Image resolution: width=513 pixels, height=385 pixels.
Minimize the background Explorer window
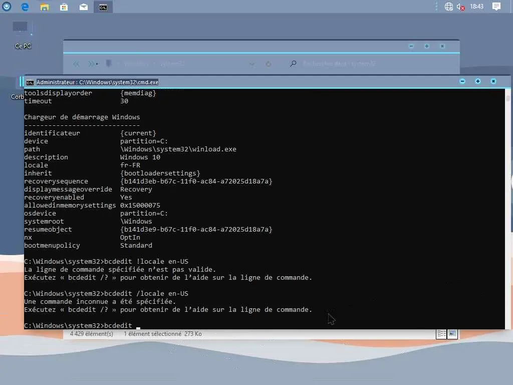411,46
